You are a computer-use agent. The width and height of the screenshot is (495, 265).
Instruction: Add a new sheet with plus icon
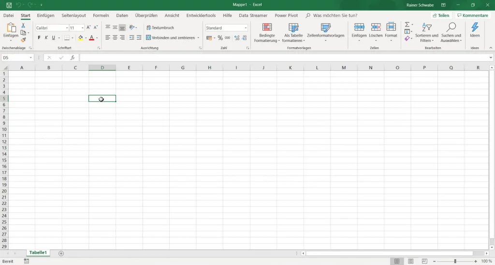61,253
